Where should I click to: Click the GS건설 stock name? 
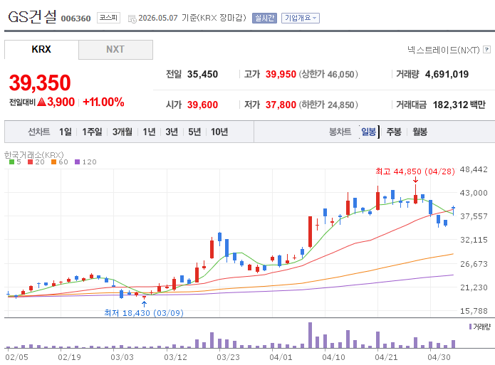32,17
